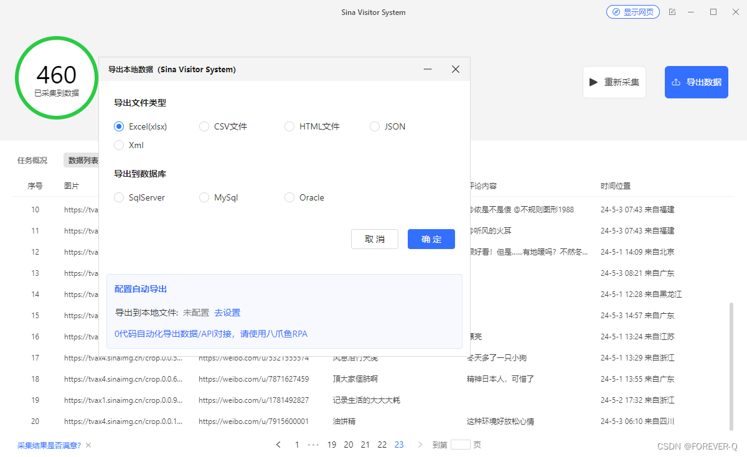Pick SqlServer as export database

[140, 197]
